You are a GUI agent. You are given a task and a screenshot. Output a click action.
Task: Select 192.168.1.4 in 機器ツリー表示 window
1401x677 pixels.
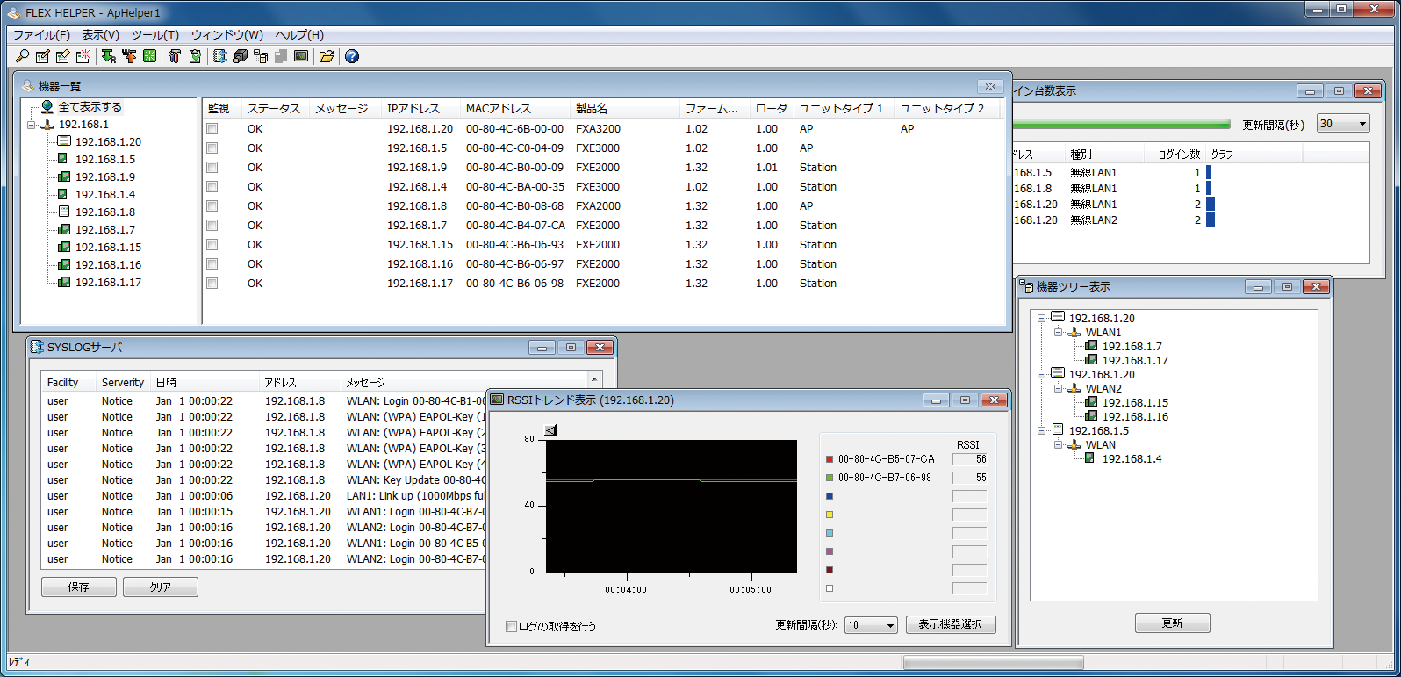point(1132,458)
